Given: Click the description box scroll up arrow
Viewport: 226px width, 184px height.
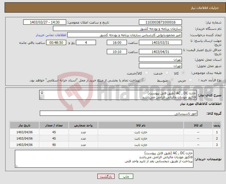Looking at the screenshot, I should tap(42, 91).
